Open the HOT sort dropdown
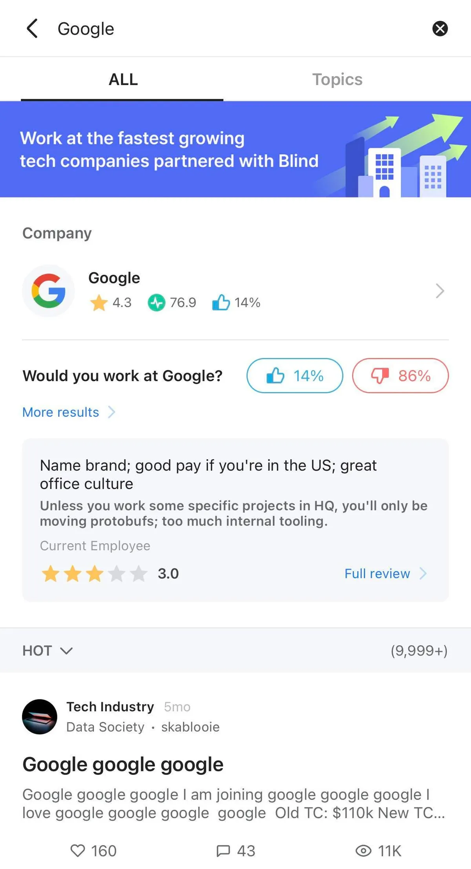This screenshot has height=869, width=471. click(x=47, y=650)
